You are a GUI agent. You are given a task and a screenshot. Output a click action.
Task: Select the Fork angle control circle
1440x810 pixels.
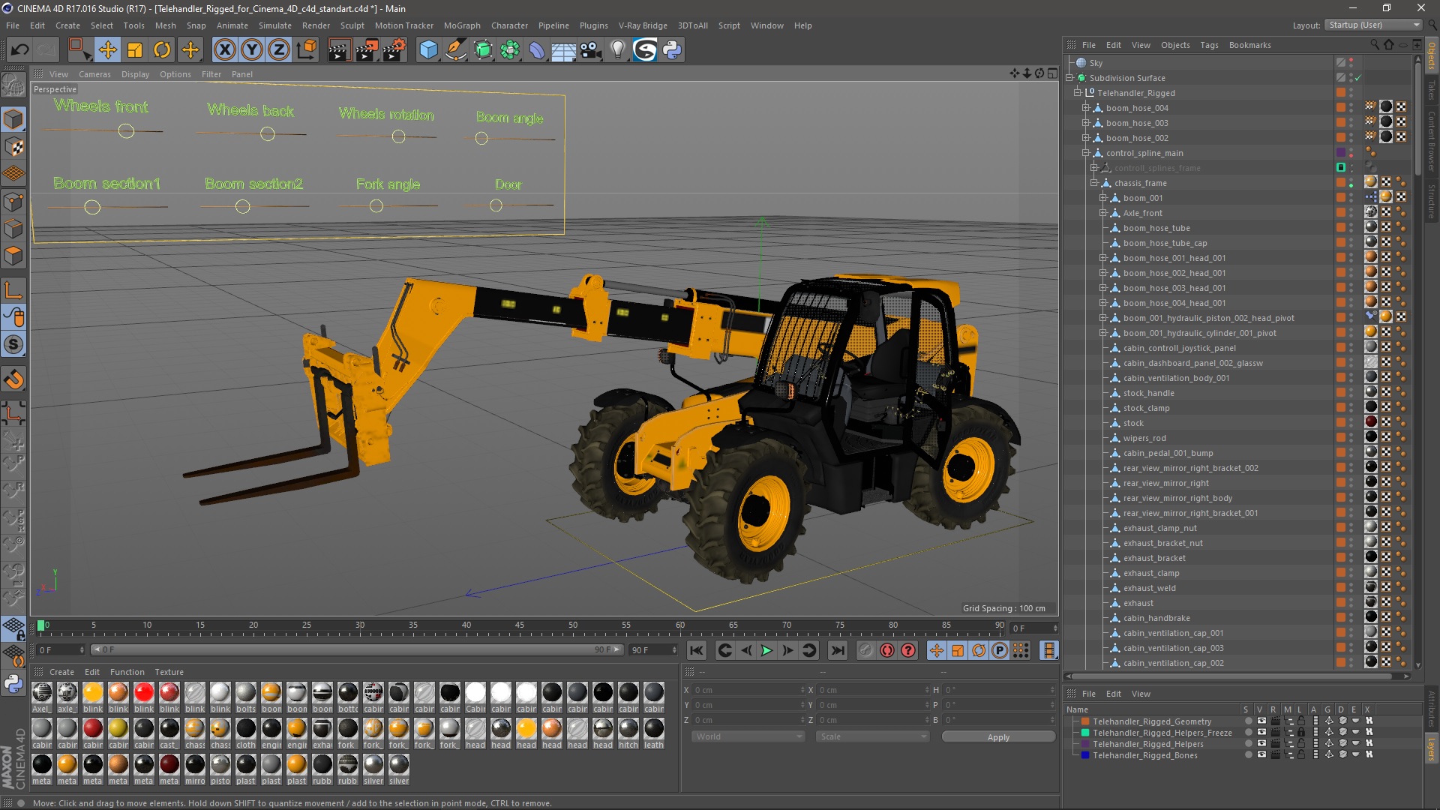(x=376, y=205)
